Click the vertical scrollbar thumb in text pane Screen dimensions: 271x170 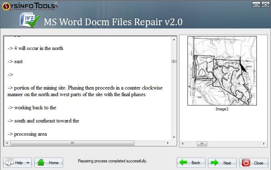tap(174, 61)
